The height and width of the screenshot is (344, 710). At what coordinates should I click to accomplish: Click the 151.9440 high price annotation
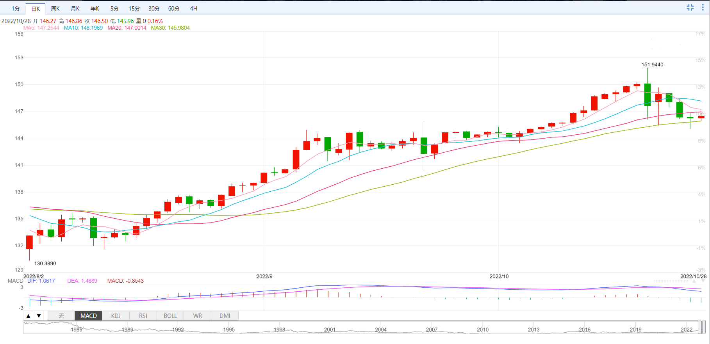(652, 65)
